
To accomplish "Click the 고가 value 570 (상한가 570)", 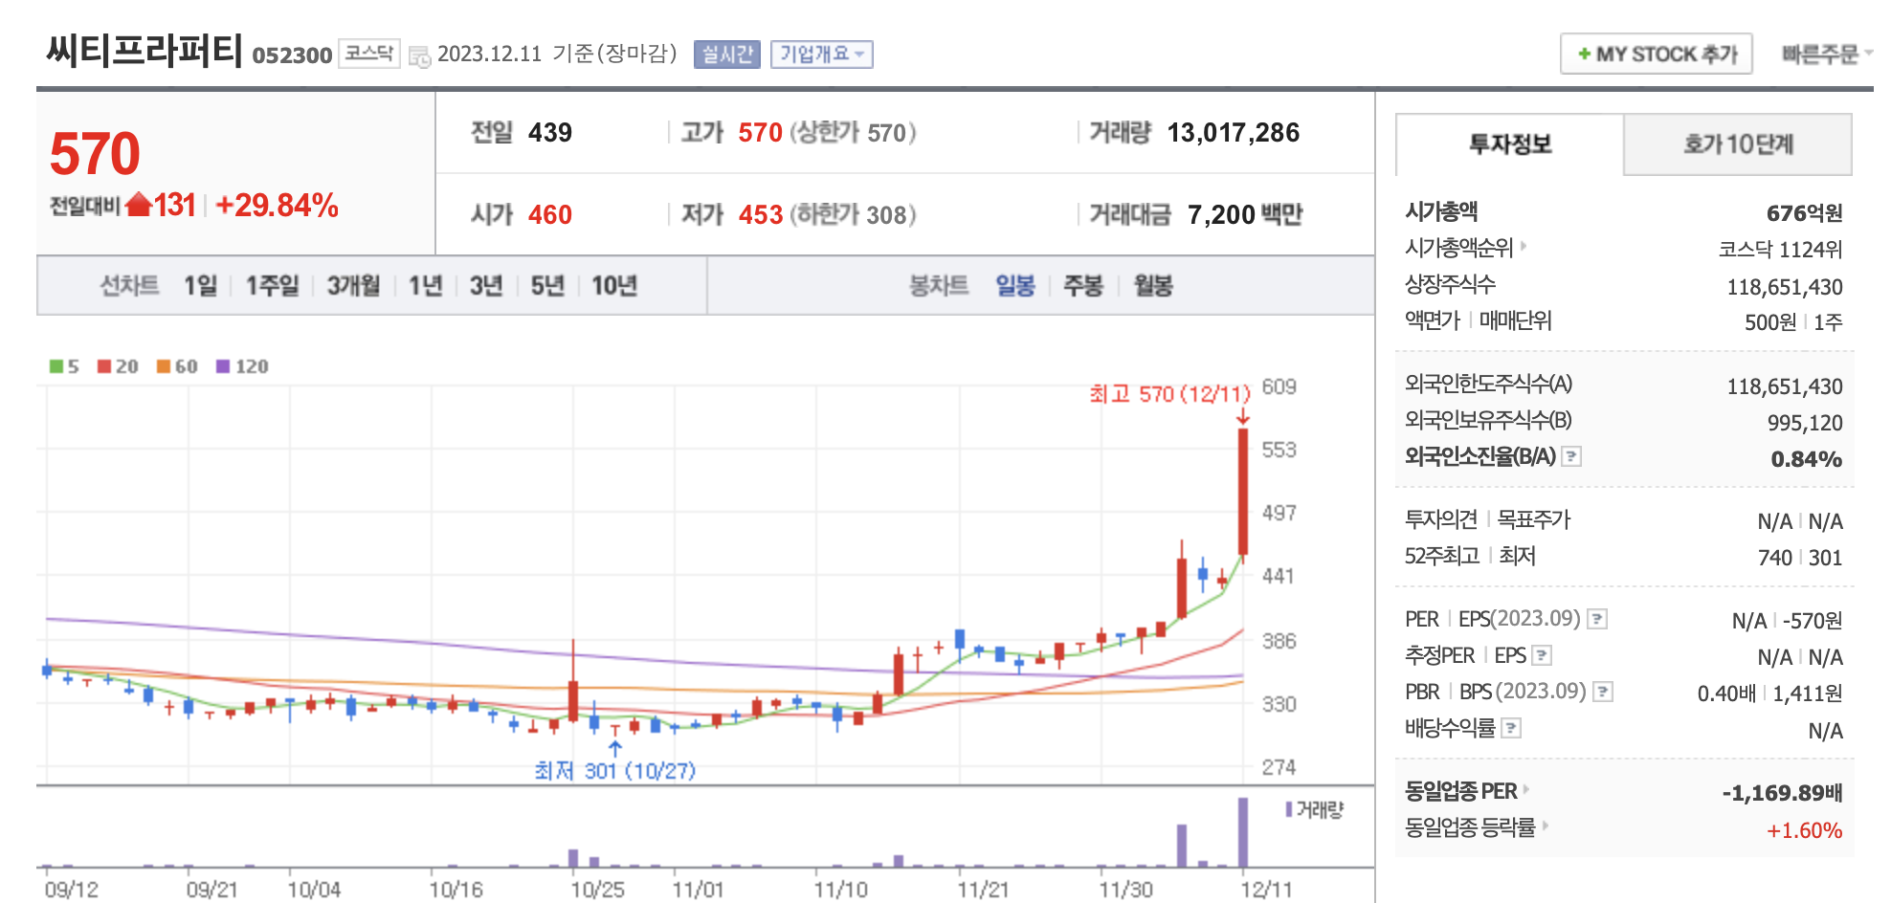I will (x=827, y=132).
